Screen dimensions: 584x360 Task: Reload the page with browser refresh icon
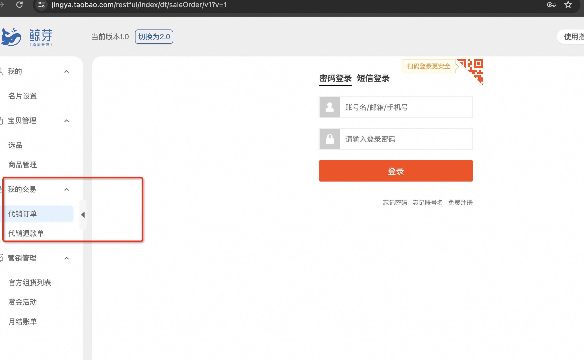coord(19,5)
